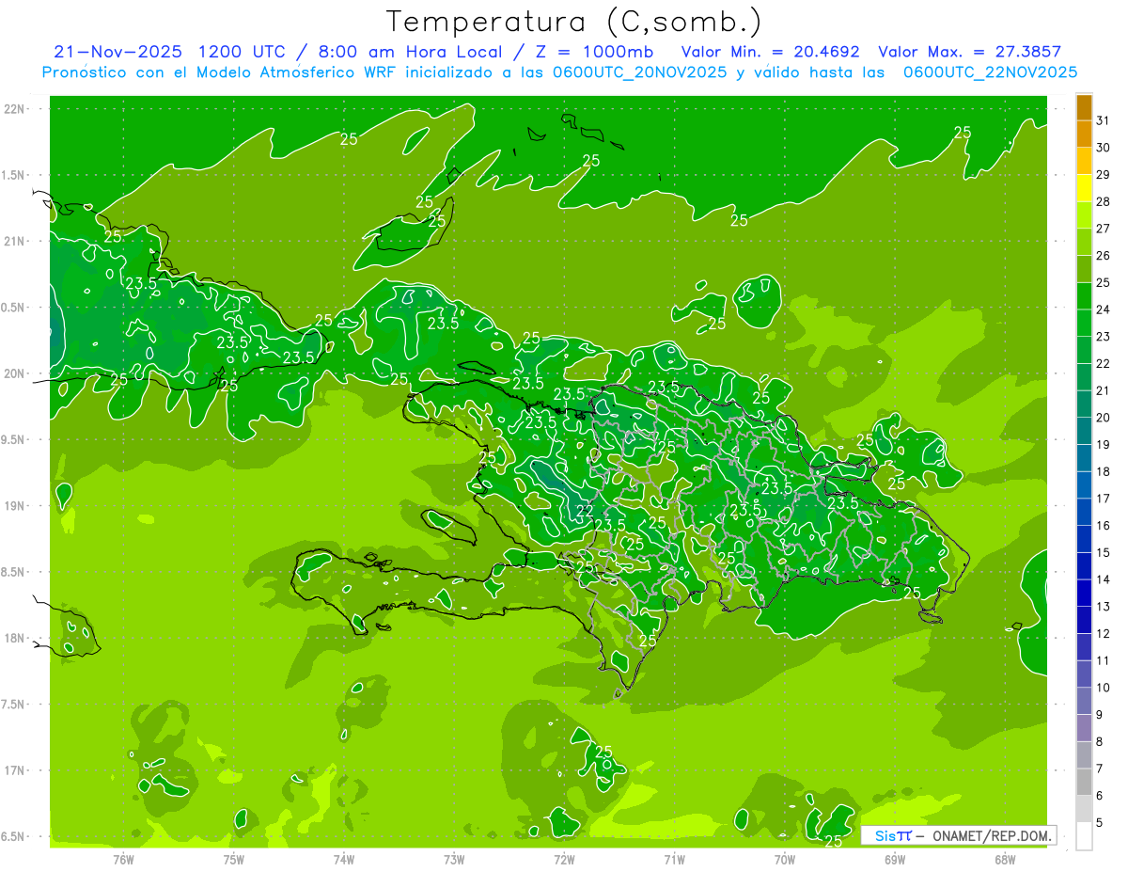Pick the legend color between 24 and 25

pos(1084,296)
